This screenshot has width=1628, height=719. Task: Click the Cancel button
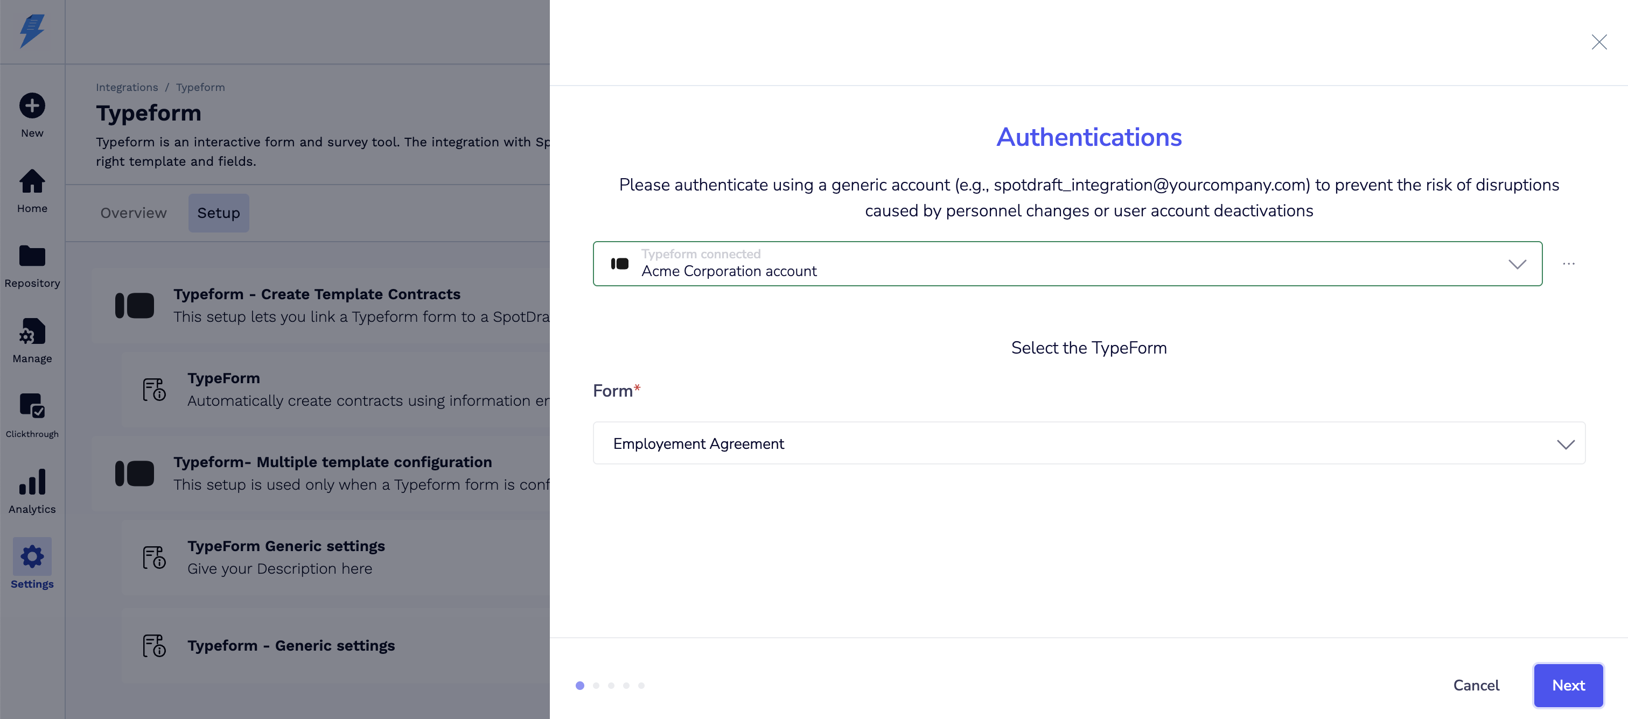pos(1476,686)
